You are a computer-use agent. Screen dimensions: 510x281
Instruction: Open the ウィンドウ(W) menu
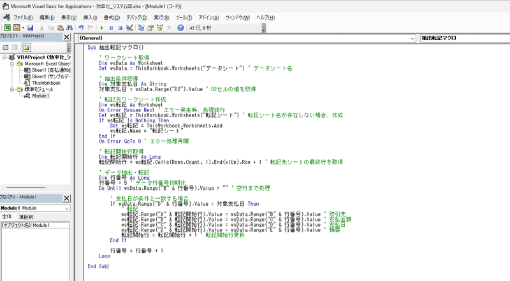pos(237,18)
